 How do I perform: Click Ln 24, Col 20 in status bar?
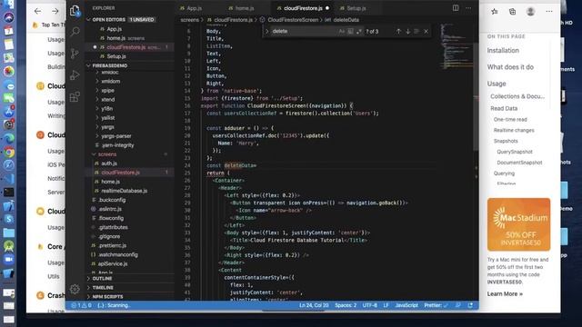(x=314, y=305)
